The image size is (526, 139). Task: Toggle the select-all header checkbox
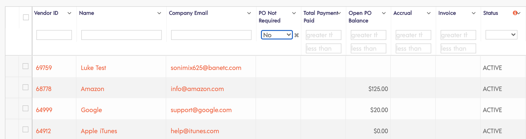coord(26,17)
